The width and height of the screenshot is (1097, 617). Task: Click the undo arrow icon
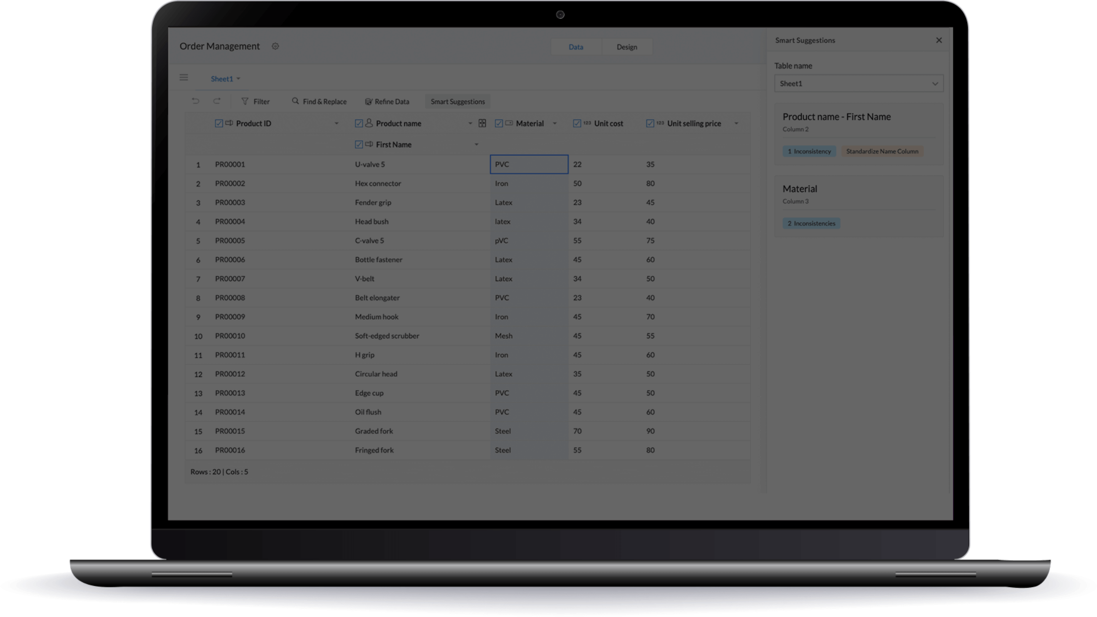pos(195,101)
